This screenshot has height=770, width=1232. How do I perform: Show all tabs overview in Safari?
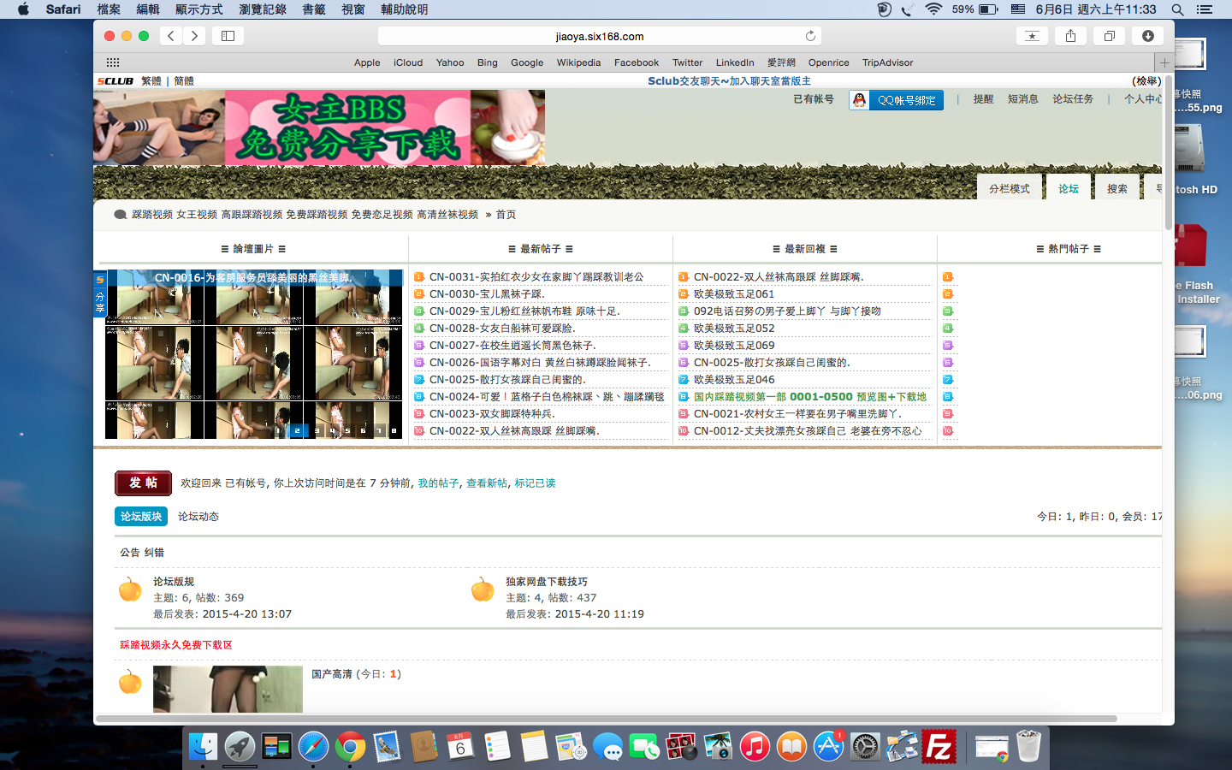[x=1110, y=36]
